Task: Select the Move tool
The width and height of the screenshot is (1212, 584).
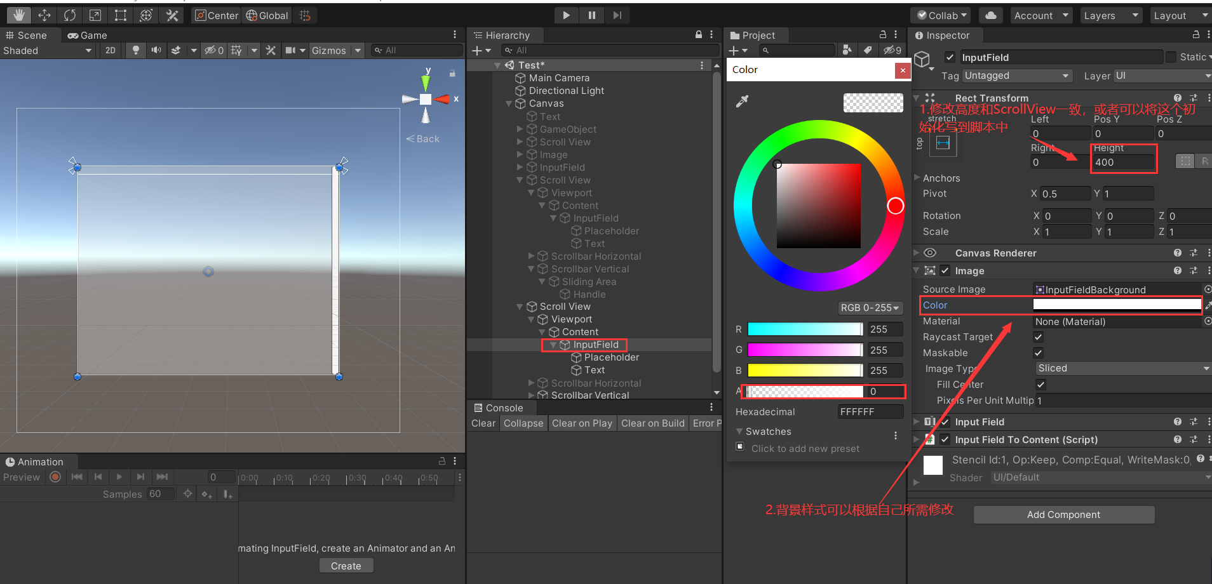Action: click(x=44, y=15)
